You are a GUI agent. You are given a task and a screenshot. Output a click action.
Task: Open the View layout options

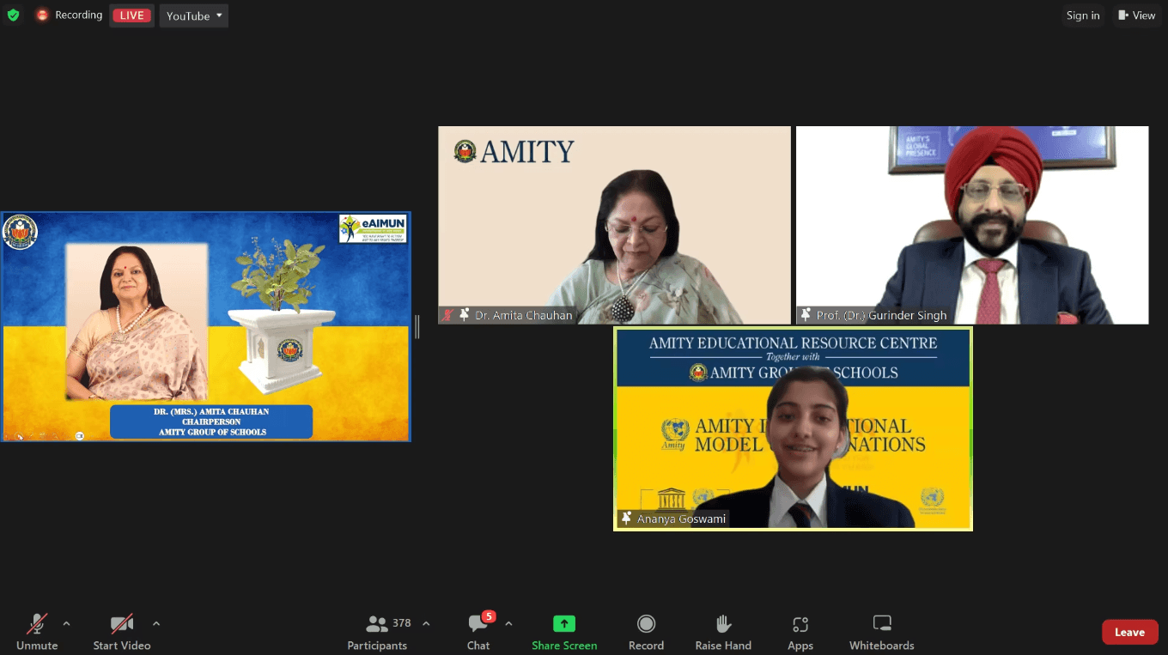click(x=1136, y=15)
